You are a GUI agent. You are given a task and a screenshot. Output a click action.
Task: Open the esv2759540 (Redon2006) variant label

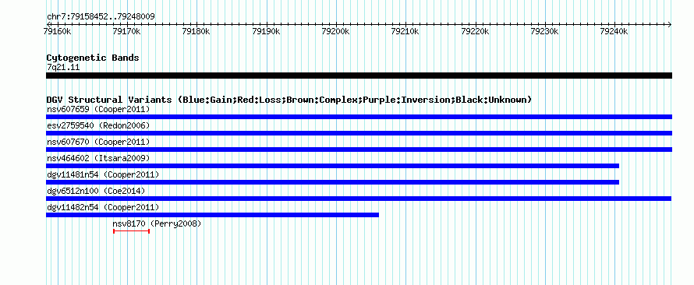98,125
